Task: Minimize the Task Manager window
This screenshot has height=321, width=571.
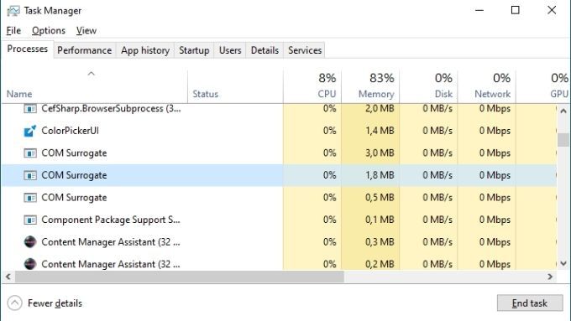Action: (479, 10)
